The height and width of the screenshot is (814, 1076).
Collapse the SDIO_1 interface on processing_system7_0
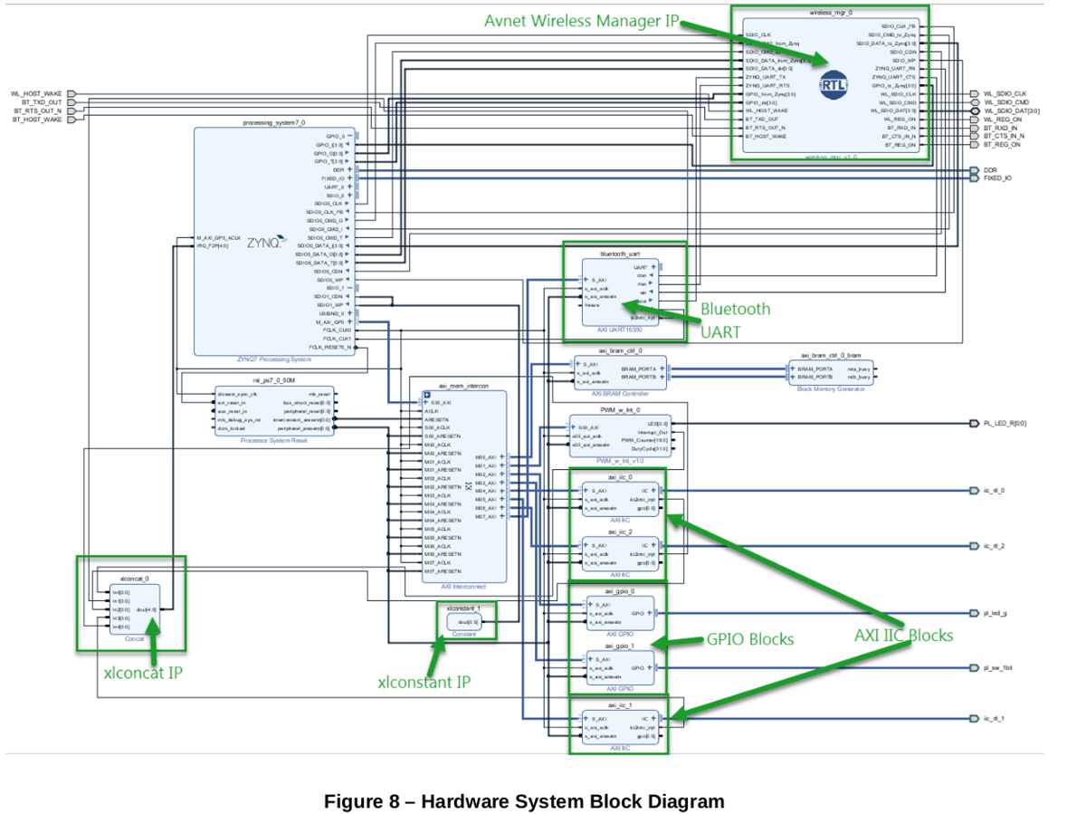tap(349, 288)
